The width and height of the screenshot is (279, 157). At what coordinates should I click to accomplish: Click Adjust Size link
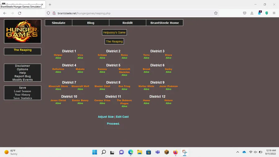point(106,117)
